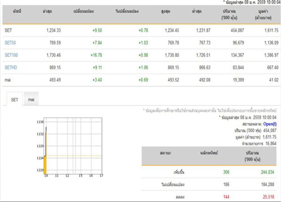Click SETHD low value 866.63

(205, 67)
